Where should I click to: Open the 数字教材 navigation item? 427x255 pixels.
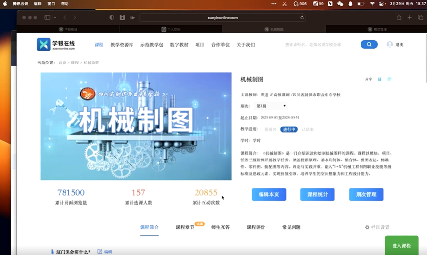tap(179, 45)
